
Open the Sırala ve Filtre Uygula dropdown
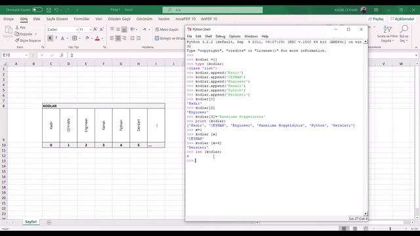pyautogui.click(x=387, y=34)
